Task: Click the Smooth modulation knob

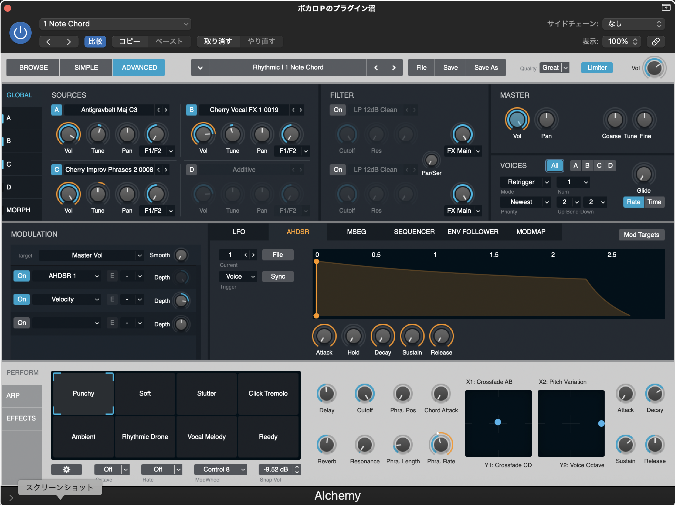Action: pyautogui.click(x=181, y=255)
